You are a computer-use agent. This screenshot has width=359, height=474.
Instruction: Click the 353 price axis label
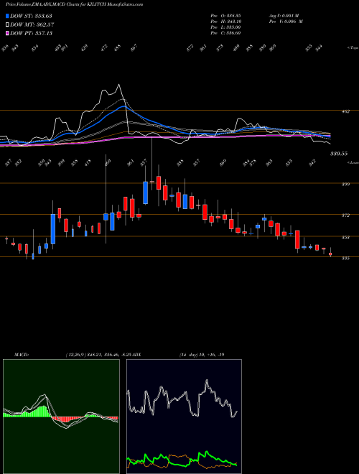click(345, 238)
